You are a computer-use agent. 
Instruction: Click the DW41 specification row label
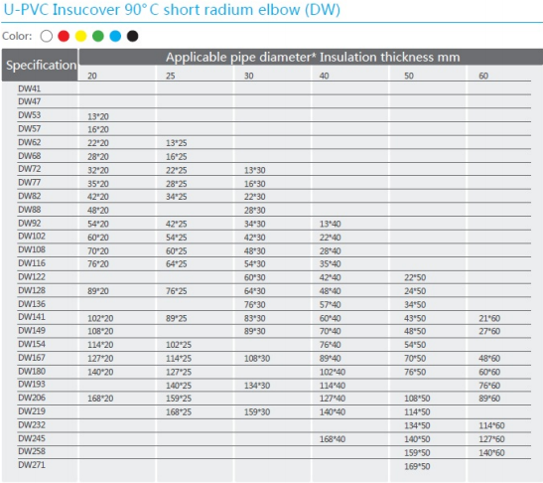[30, 88]
